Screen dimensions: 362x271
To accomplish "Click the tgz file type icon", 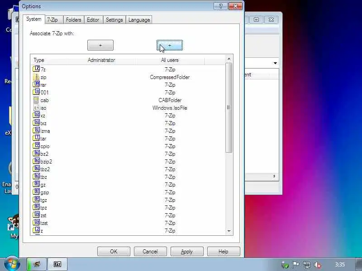I will coord(36,200).
